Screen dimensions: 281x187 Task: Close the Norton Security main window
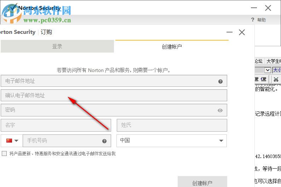268,8
